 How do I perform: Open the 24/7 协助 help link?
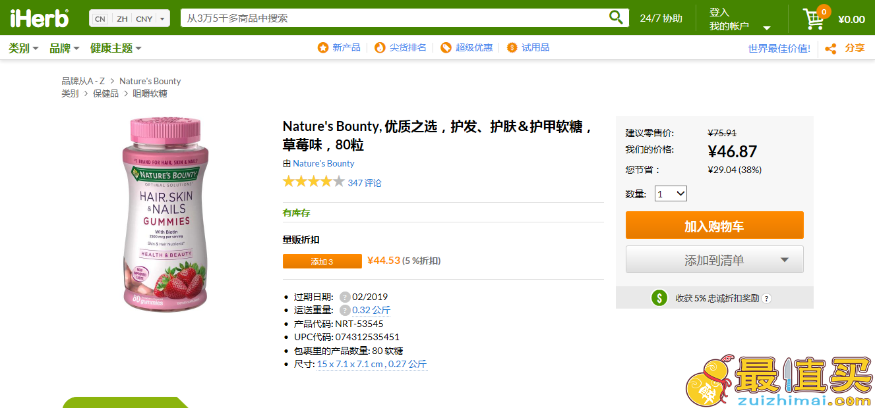[x=661, y=18]
